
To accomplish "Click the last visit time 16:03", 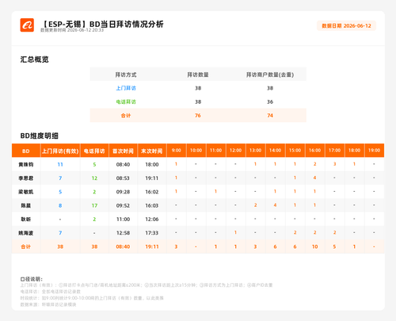I will point(152,205).
